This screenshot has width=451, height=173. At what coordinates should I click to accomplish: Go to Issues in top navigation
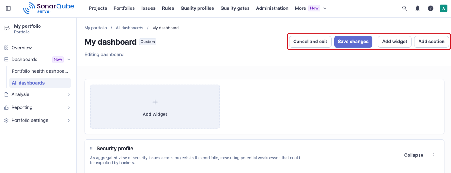click(x=148, y=8)
